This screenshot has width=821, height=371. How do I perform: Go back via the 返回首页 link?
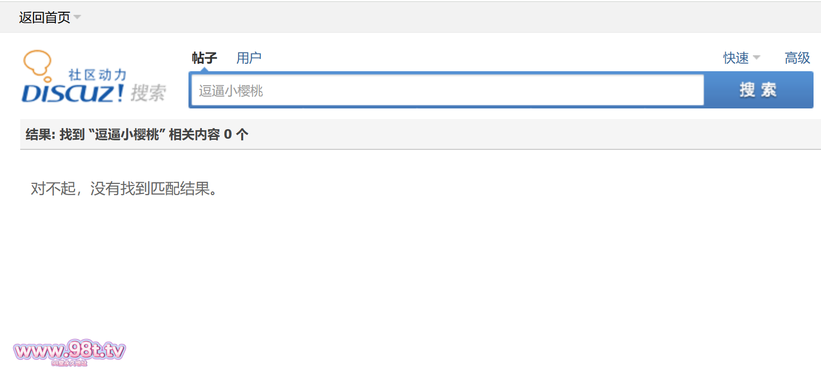click(x=45, y=18)
